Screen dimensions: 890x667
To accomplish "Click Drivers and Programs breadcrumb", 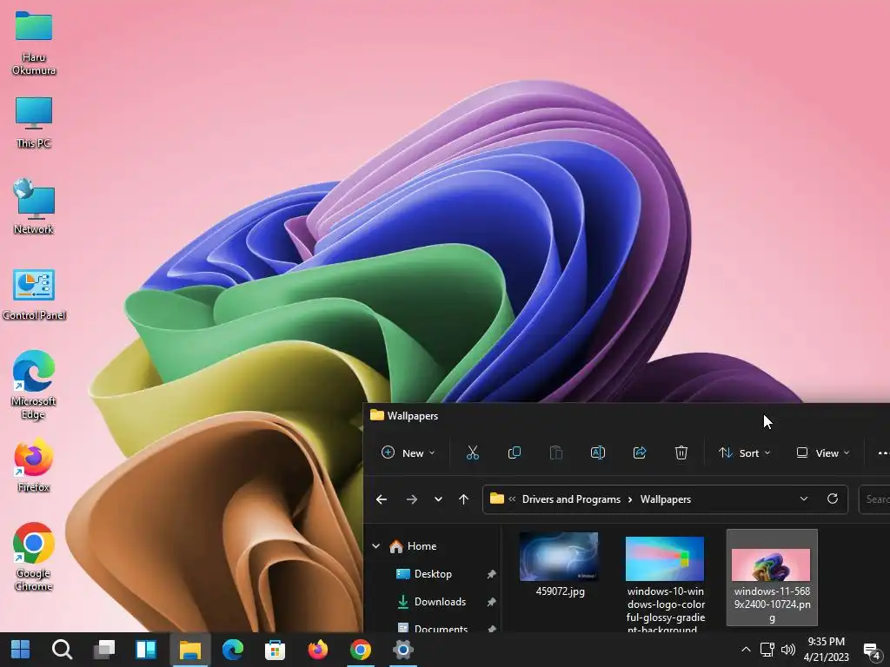I will (571, 499).
